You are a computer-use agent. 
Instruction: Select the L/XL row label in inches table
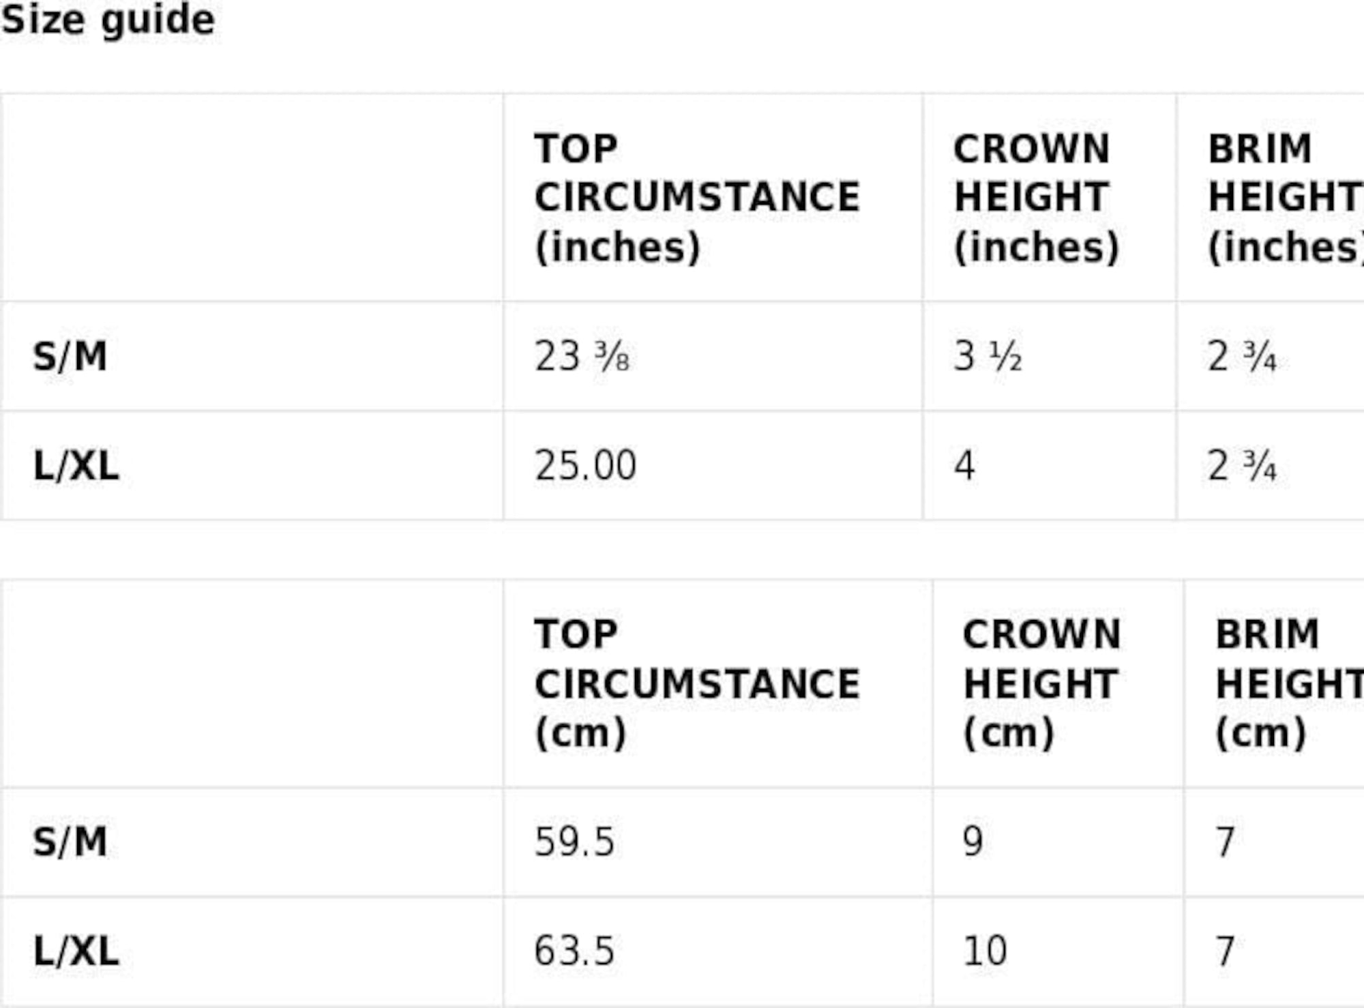click(76, 466)
